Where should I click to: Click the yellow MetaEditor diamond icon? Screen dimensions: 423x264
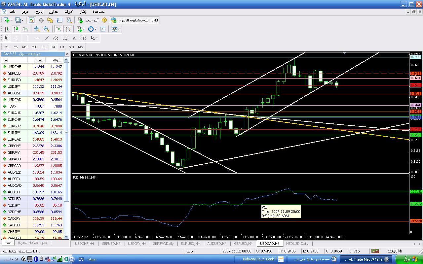point(104,20)
